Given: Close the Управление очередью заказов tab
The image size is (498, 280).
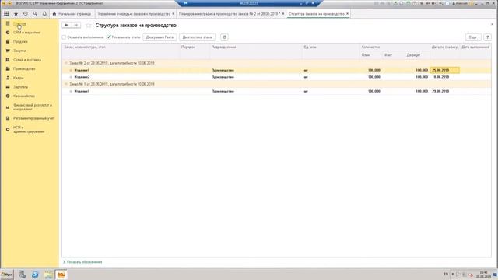Looking at the screenshot, I should [174, 14].
